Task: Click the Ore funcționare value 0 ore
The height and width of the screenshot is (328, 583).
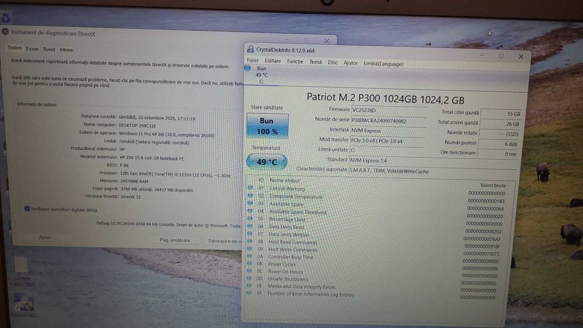Action: (x=498, y=154)
